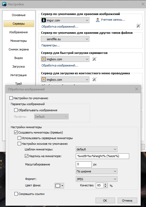Check Настройки эскизов по-умолчанию

(x=19, y=144)
